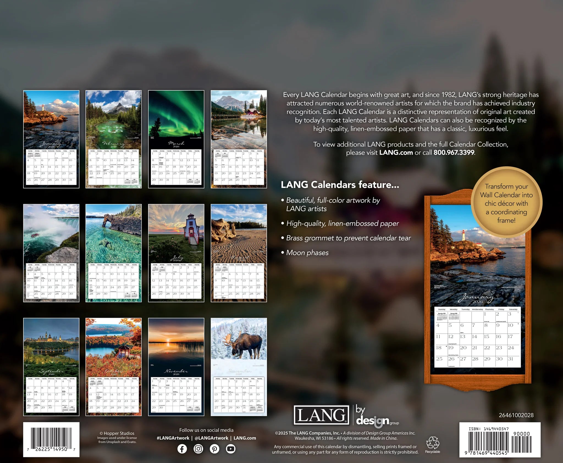Click the Instagram social media icon

coord(198,449)
